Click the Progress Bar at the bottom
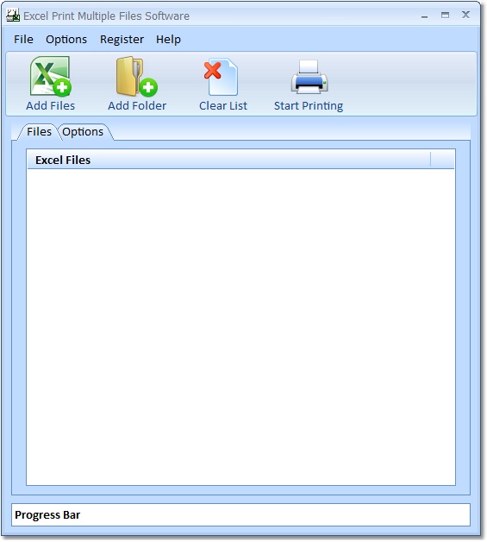The width and height of the screenshot is (487, 542). [x=240, y=514]
